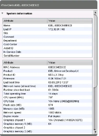This screenshot has width=99, height=136.
Task: Select value UD3-LX 30cp
Action: (x=56, y=75)
